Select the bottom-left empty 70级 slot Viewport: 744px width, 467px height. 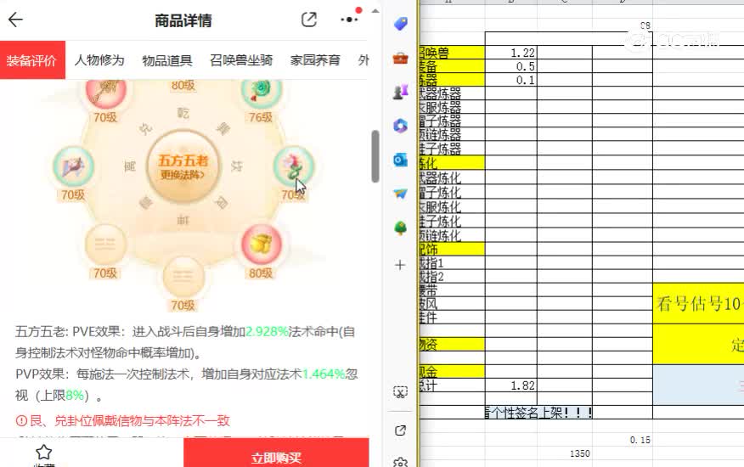105,245
